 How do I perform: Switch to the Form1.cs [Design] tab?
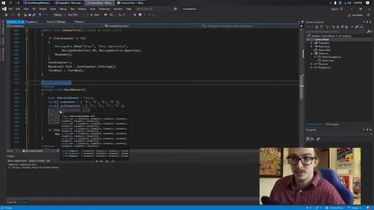[x=56, y=22]
